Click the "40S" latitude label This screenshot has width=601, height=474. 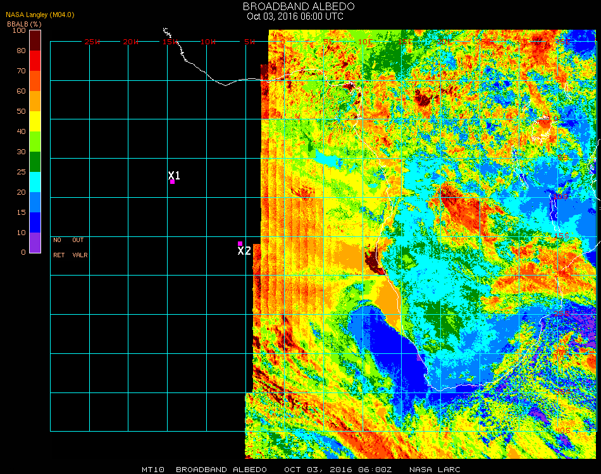[x=562, y=431]
